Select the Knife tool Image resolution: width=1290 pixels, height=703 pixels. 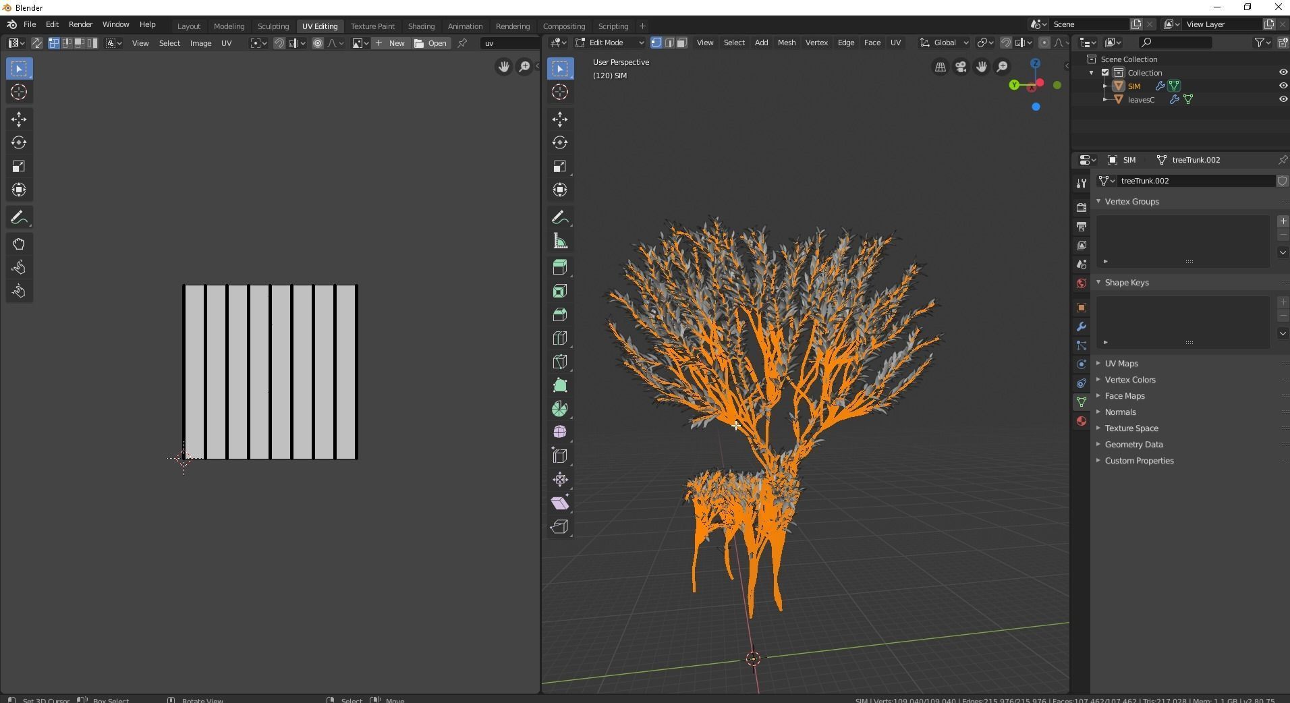pyautogui.click(x=560, y=362)
